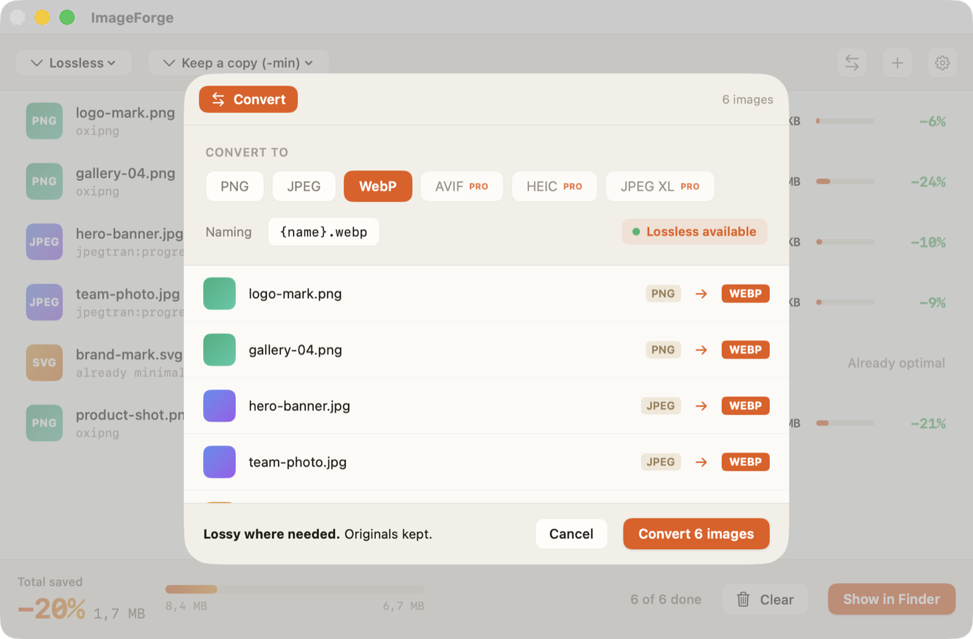
Task: Select the WebP format option
Action: 378,186
